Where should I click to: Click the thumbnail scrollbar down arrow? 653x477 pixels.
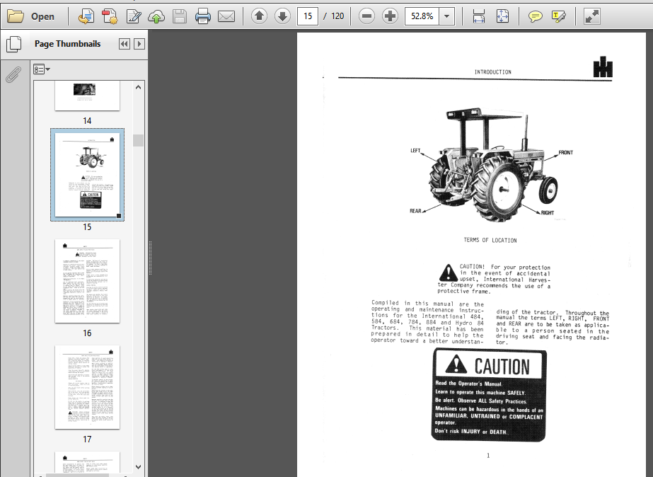coord(138,467)
